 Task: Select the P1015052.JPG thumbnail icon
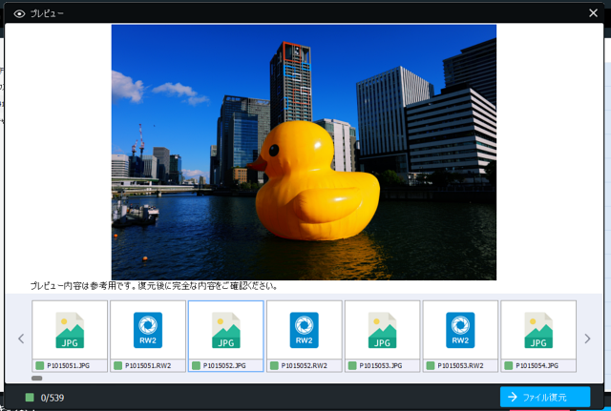226,330
